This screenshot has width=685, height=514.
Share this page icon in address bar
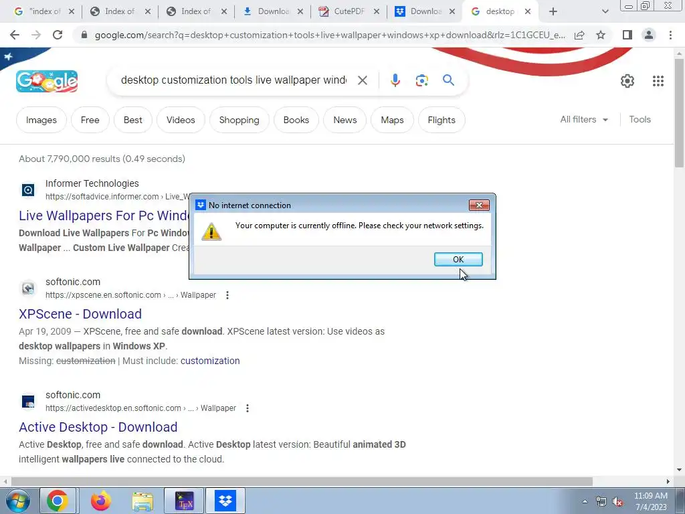pyautogui.click(x=579, y=35)
